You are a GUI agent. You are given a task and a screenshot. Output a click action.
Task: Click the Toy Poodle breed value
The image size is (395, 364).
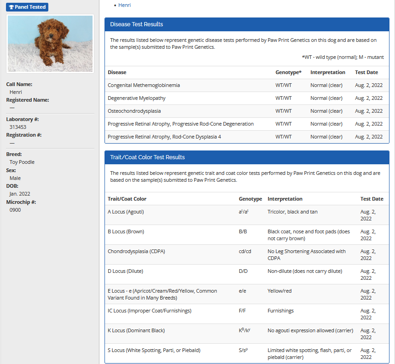(22, 162)
